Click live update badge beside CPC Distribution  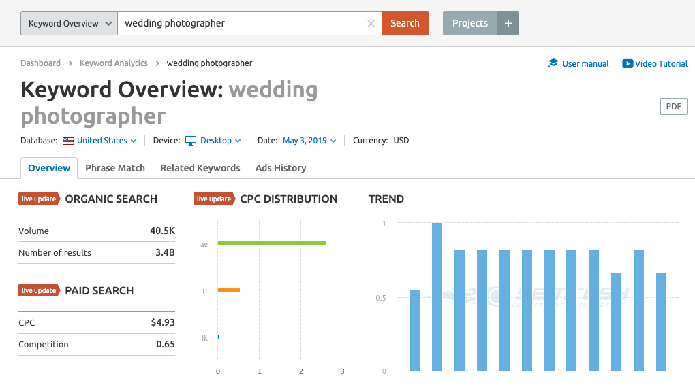[214, 199]
